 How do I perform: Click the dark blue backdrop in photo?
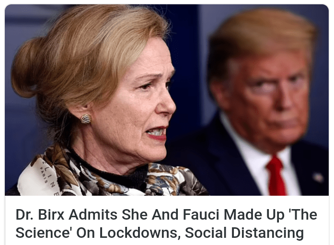coord(187,64)
